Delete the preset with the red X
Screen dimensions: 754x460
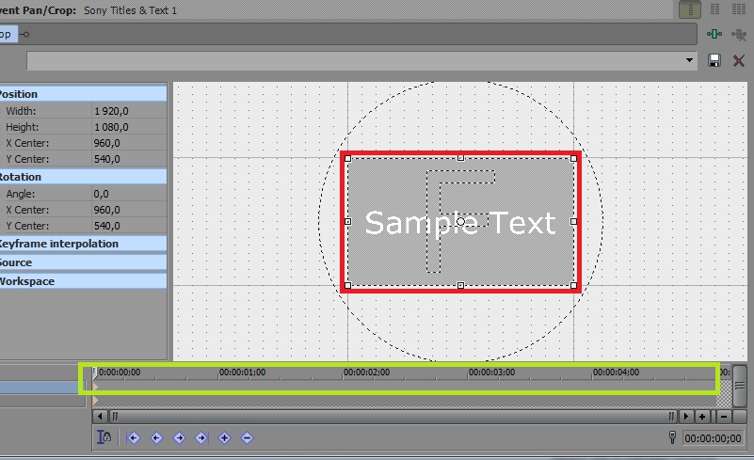[x=739, y=60]
